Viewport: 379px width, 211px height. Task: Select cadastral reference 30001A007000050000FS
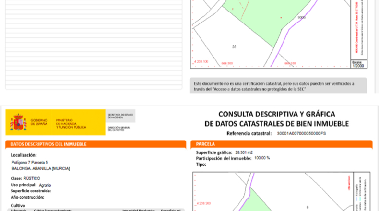pos(301,133)
